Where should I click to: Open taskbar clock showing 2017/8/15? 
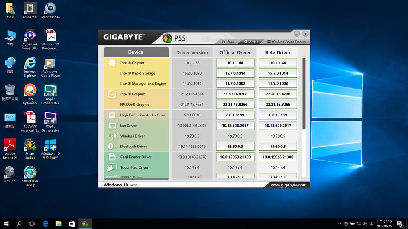[384, 223]
